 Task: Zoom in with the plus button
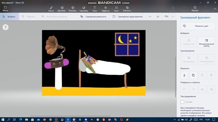[x=158, y=17]
